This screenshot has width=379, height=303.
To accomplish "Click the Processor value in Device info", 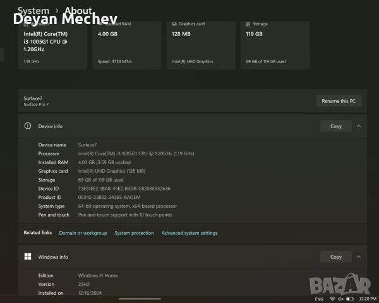I will point(136,153).
